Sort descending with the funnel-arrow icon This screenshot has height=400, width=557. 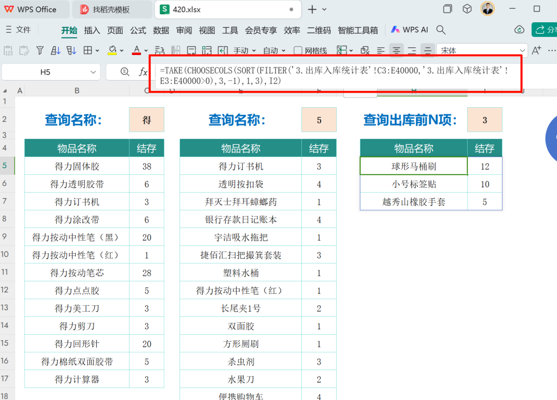tap(71, 51)
